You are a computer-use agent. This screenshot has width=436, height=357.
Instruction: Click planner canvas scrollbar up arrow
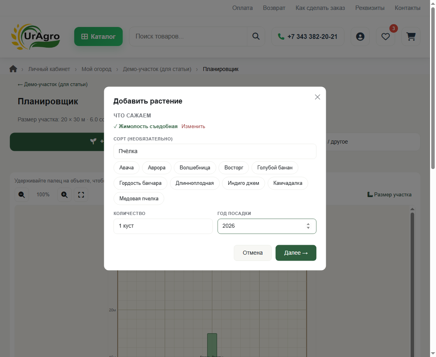coord(412,209)
